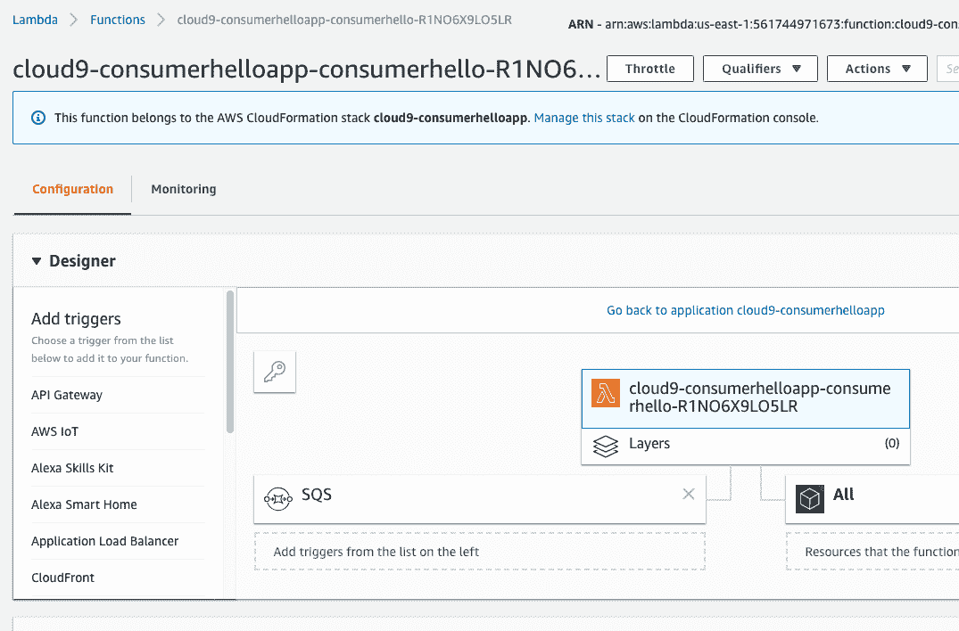Select the Configuration tab
Image resolution: width=959 pixels, height=631 pixels.
coord(73,189)
